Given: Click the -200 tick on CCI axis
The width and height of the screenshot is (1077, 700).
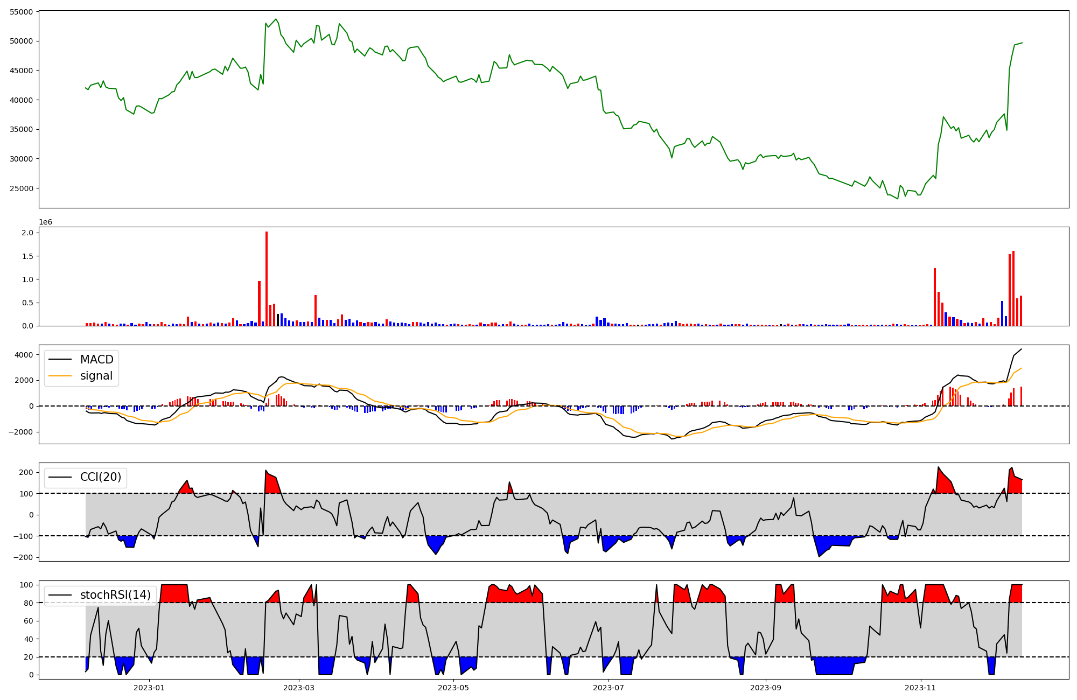Looking at the screenshot, I should (x=24, y=557).
